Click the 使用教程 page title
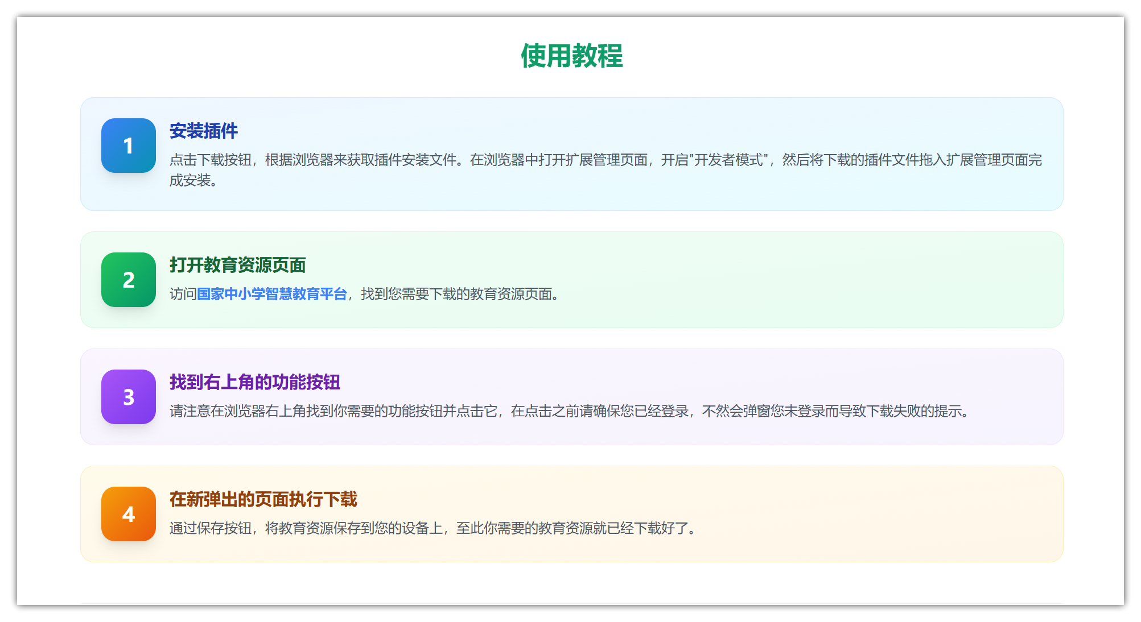The width and height of the screenshot is (1141, 622). pyautogui.click(x=571, y=56)
